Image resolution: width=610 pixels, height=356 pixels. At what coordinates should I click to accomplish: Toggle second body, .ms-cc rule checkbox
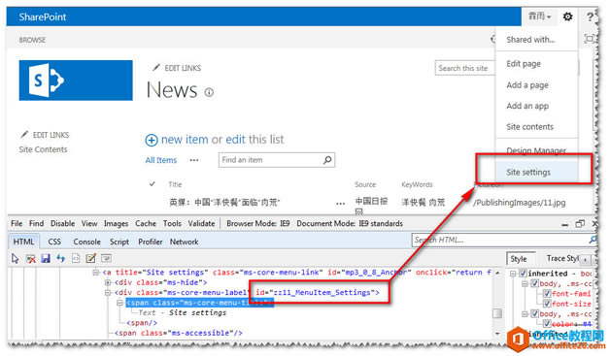coord(535,313)
